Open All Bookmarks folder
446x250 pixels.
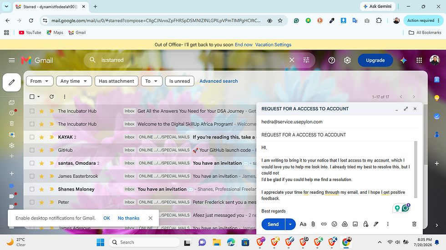[425, 33]
